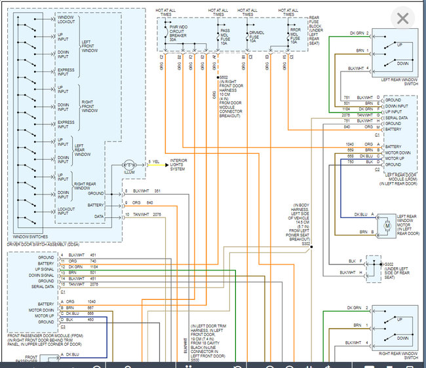Click the '12 DK GRN 1184' wire label
The width and height of the screenshot is (426, 368).
pyautogui.click(x=79, y=267)
